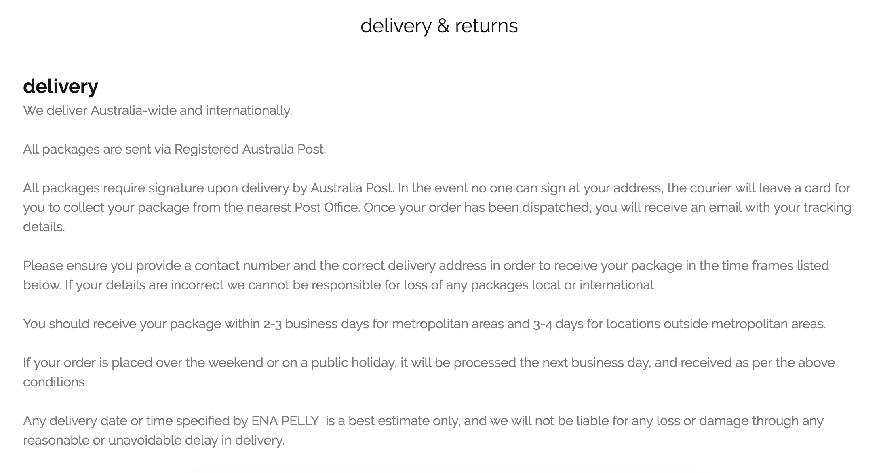Click the line starting 'If your order is placed'
The image size is (881, 473).
(x=429, y=363)
